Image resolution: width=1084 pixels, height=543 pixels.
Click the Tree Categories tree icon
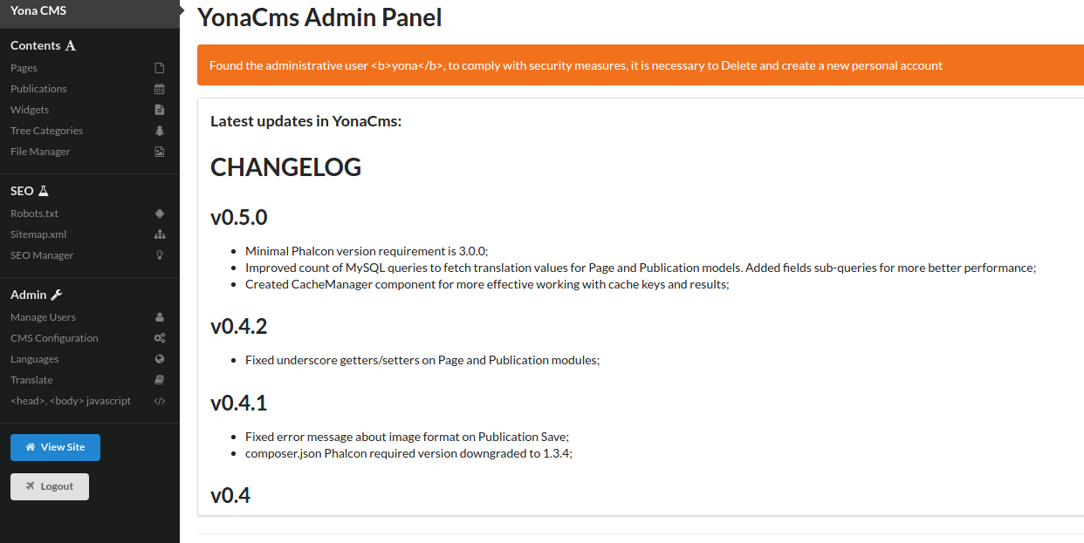click(x=160, y=131)
